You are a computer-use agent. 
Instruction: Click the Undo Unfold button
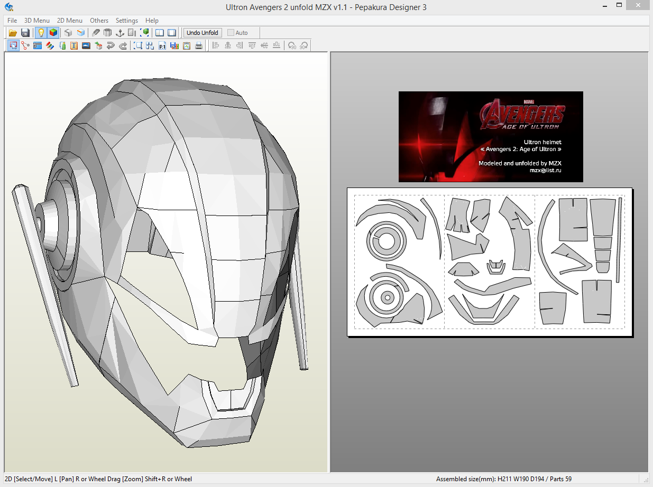203,33
